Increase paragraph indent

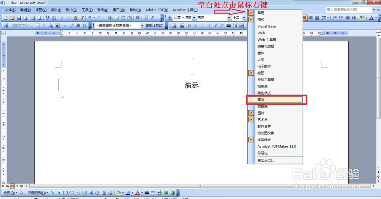coord(354,18)
